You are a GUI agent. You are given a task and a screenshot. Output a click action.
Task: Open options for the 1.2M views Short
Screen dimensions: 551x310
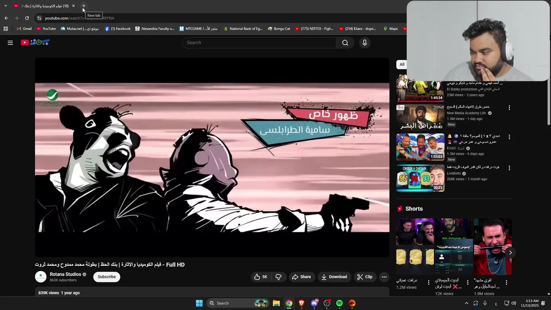coord(428,282)
